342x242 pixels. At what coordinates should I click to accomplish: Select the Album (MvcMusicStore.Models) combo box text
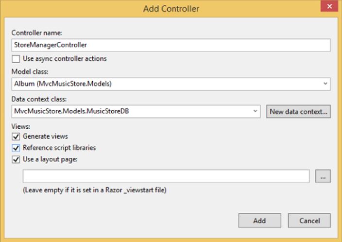(63, 84)
